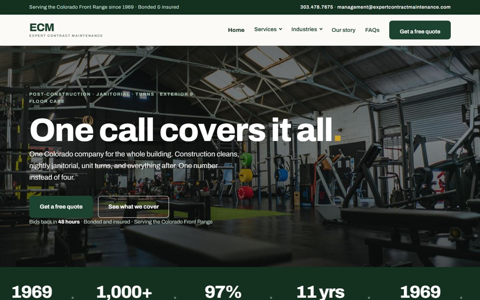Click the hero paragraph 'One Colorado company for the whole building'

pyautogui.click(x=134, y=165)
